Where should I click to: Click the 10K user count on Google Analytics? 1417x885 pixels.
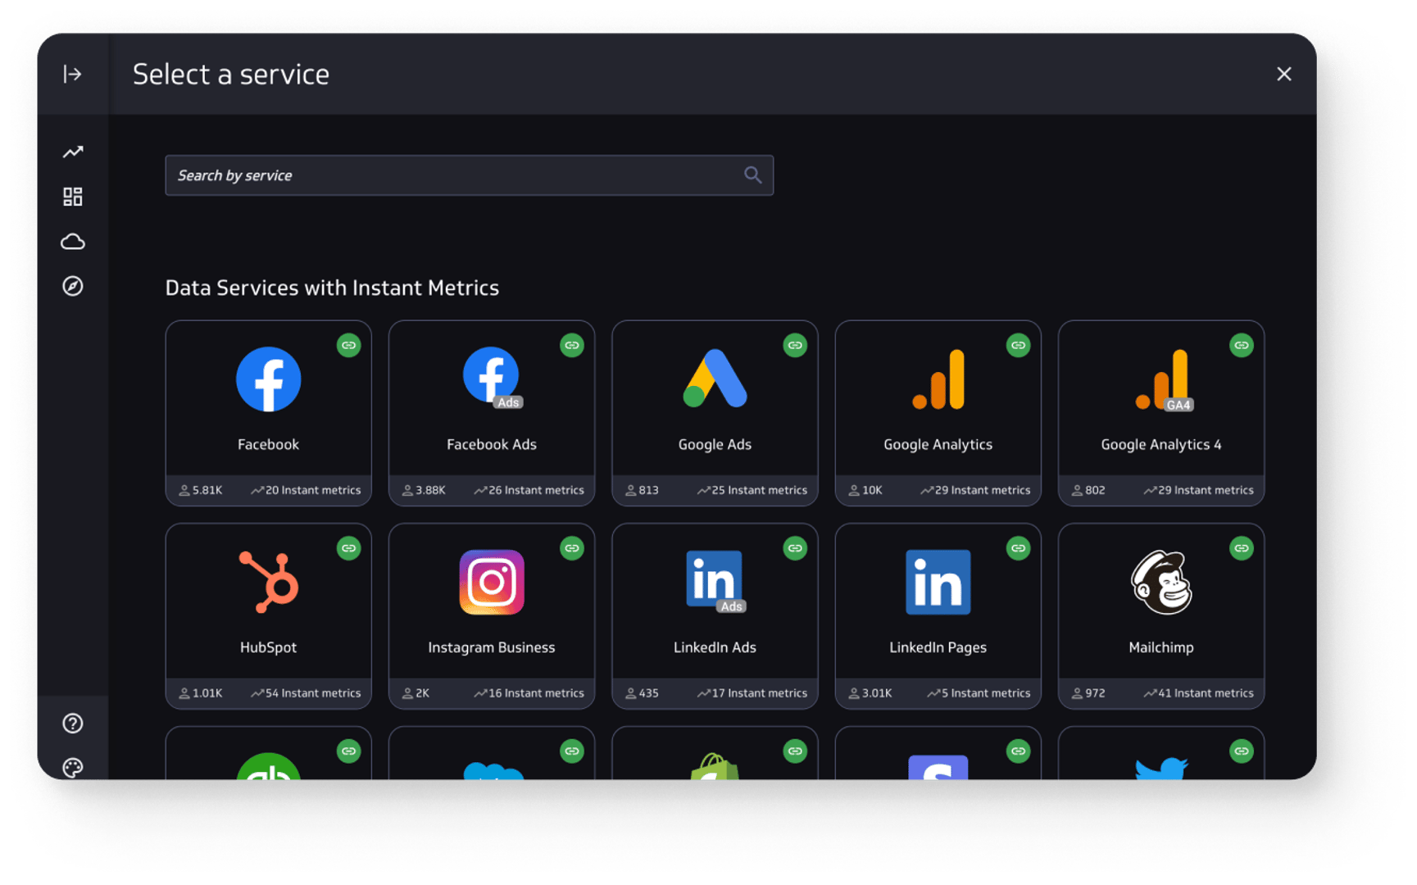[865, 490]
